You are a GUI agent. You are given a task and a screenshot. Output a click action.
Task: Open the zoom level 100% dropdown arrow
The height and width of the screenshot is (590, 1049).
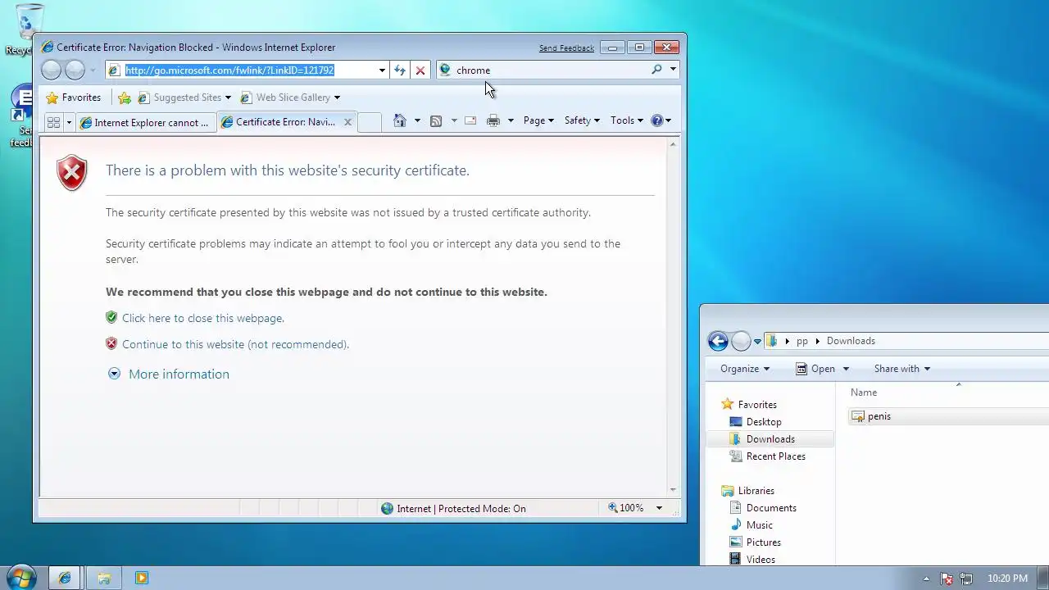(658, 508)
